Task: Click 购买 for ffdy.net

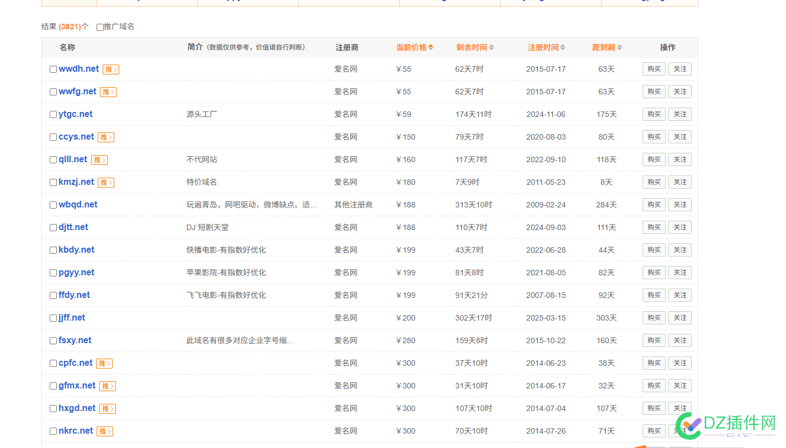Action: pyautogui.click(x=654, y=295)
